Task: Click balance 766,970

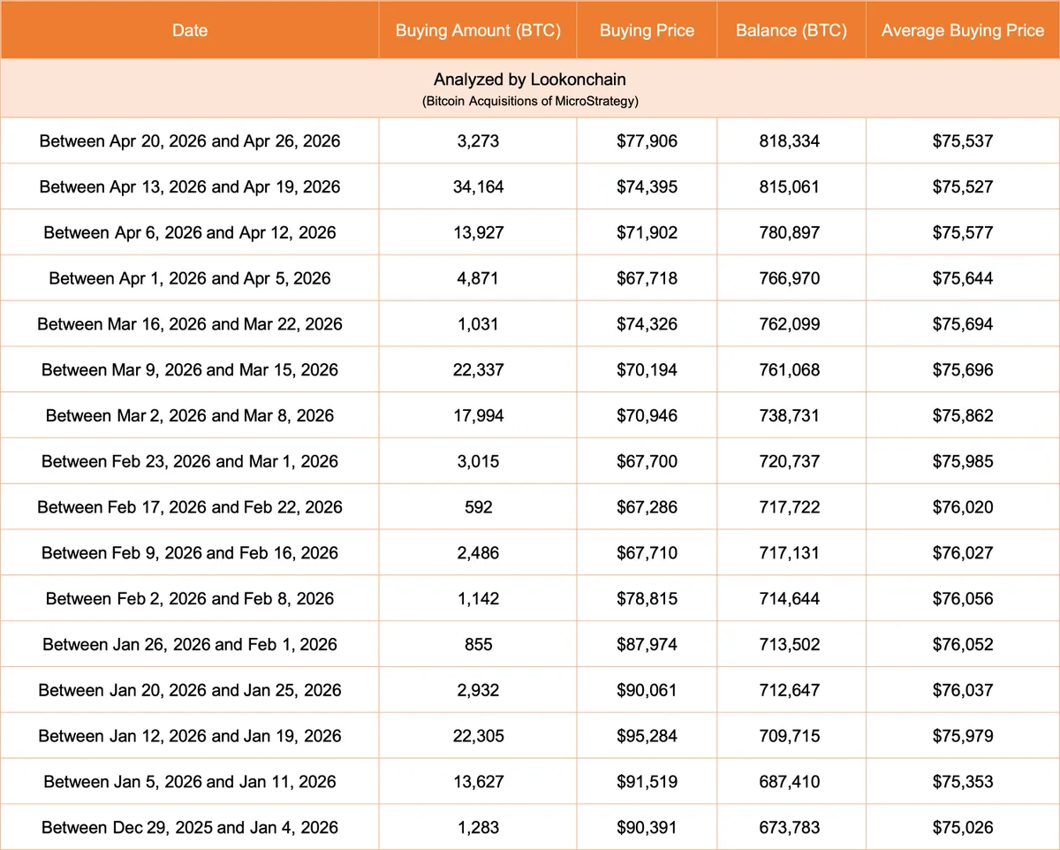Action: (791, 278)
